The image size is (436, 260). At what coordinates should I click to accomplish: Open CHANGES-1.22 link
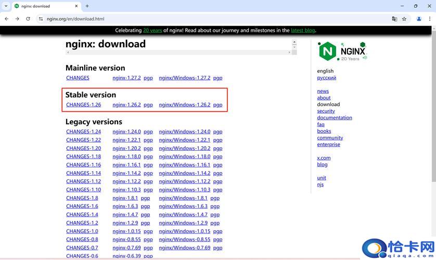(83, 140)
